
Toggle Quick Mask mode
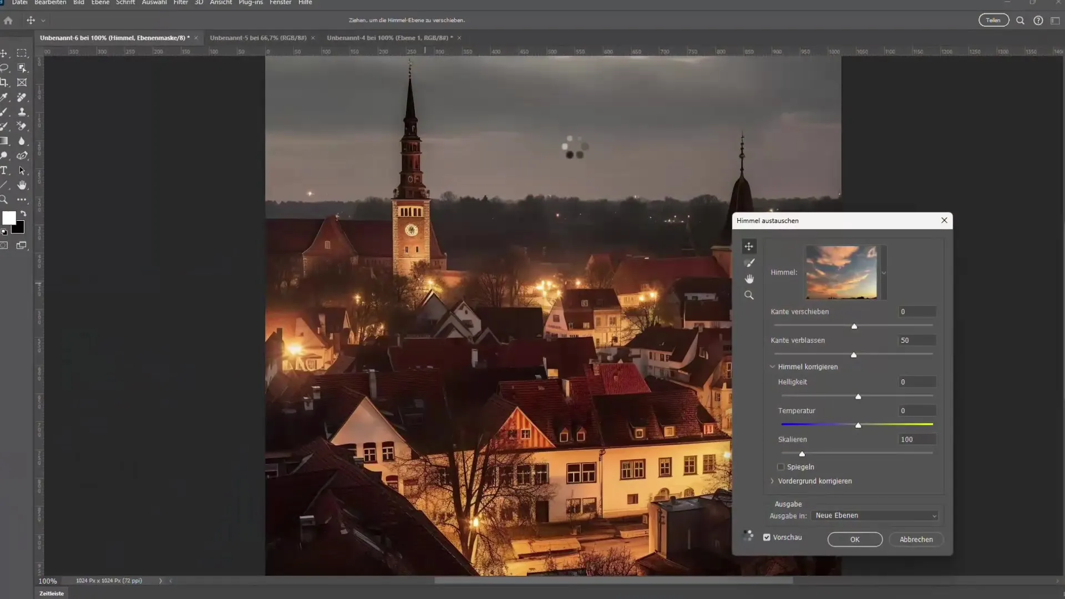(4, 245)
